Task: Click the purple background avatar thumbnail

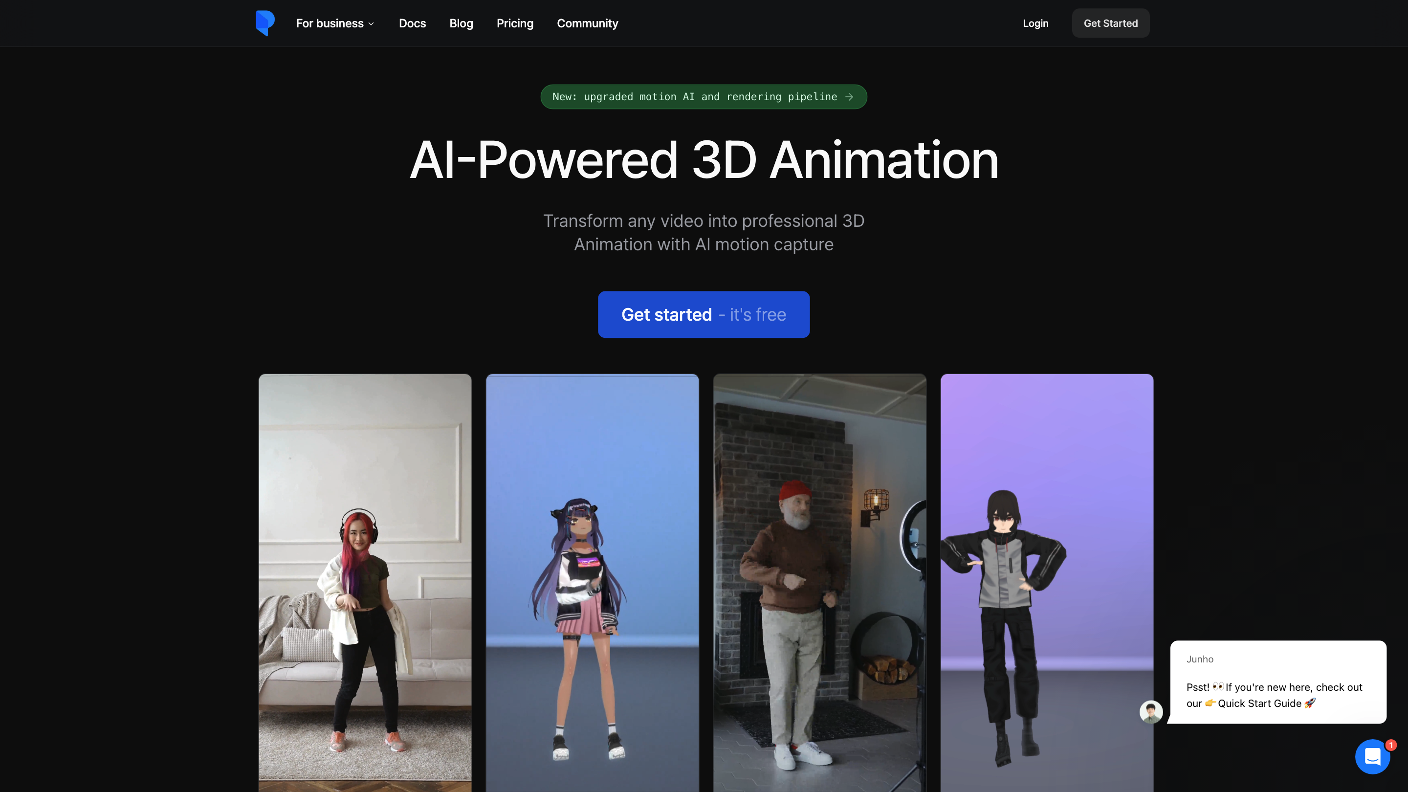Action: [x=1046, y=547]
